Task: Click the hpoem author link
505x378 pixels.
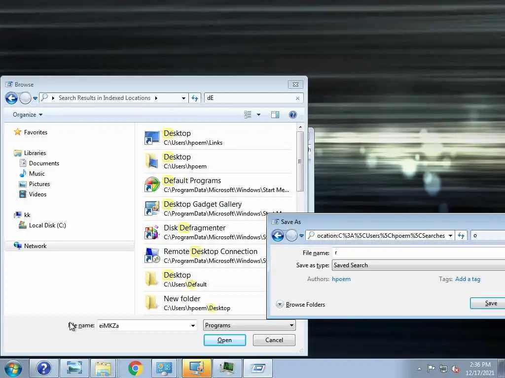Action: [341, 279]
